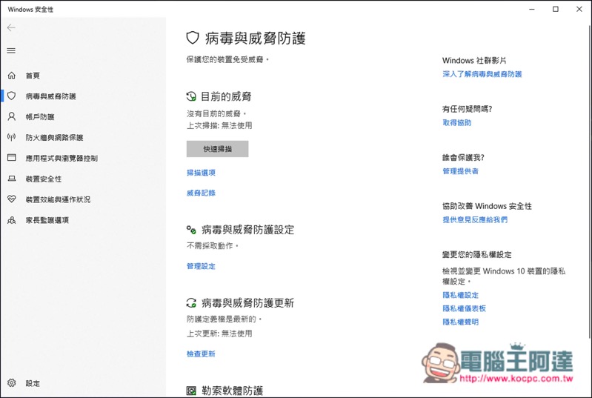Open 隱私權設定 link
The image size is (592, 398).
click(460, 295)
